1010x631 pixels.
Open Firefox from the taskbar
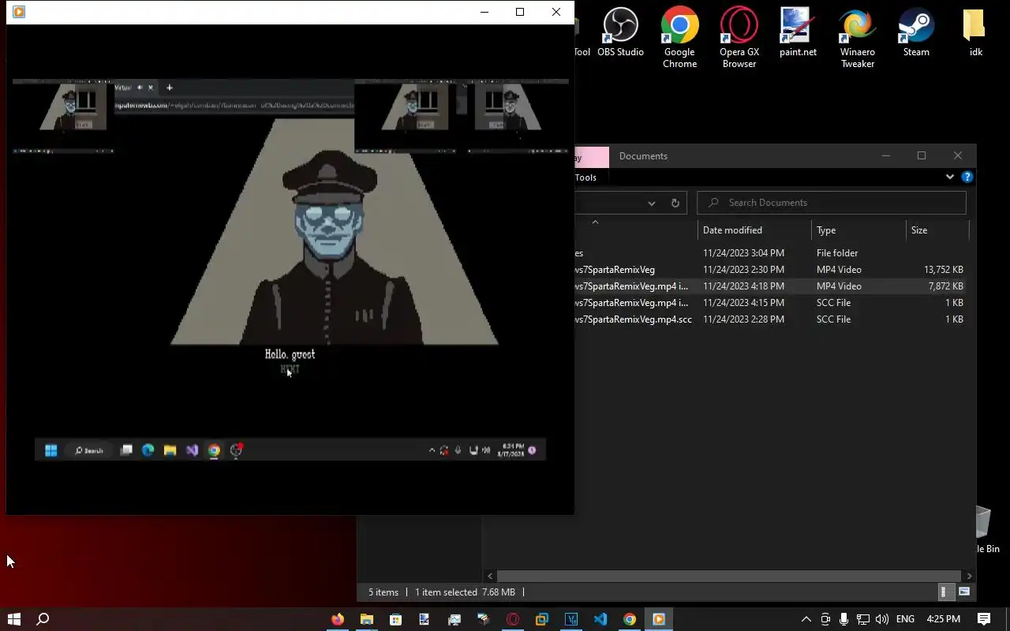point(338,619)
